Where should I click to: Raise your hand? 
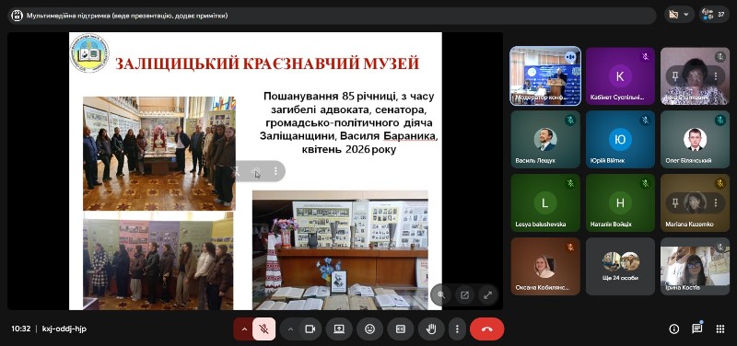tap(431, 329)
